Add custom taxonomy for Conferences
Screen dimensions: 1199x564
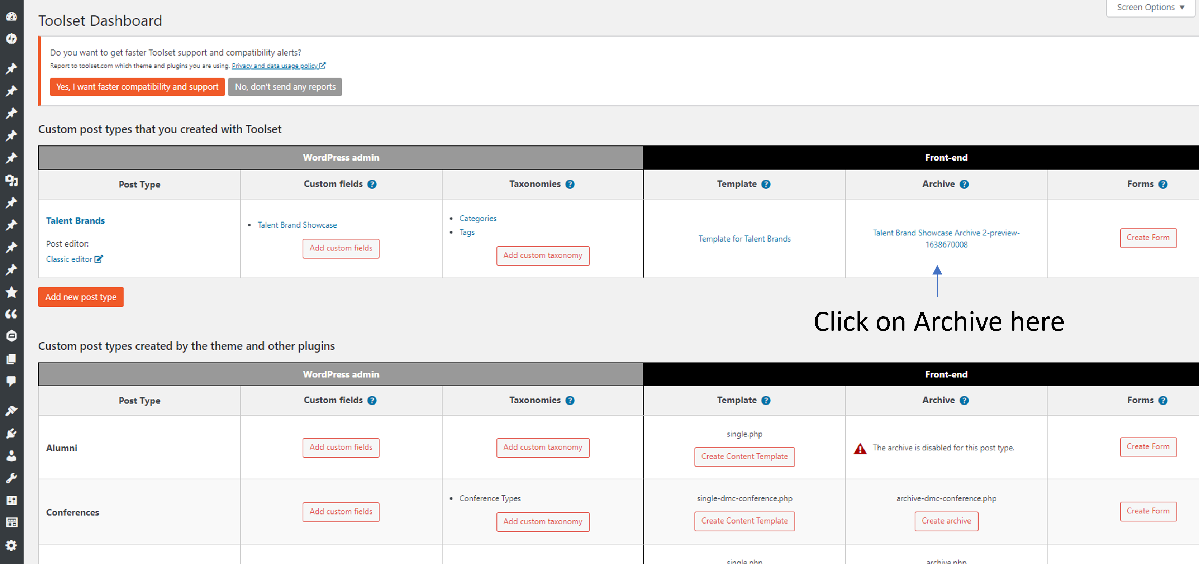coord(543,522)
